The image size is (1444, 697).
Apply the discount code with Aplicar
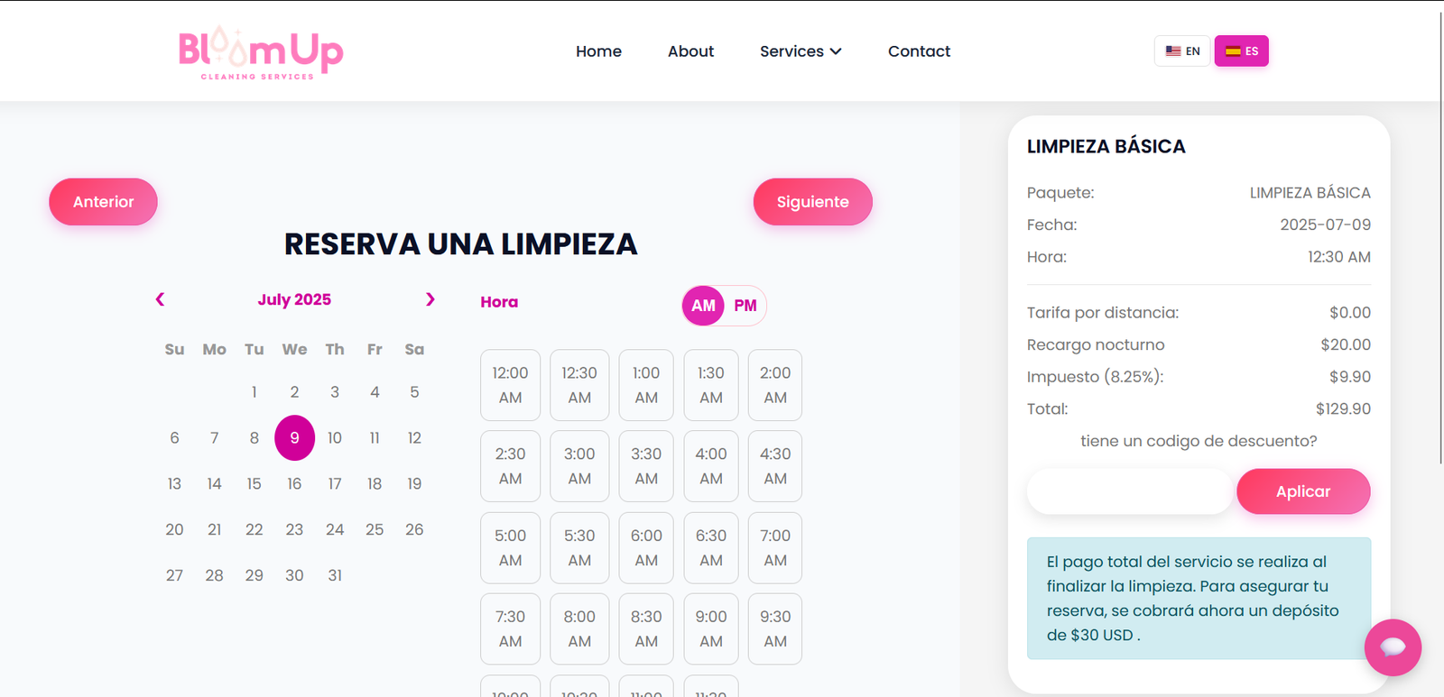[x=1303, y=491]
